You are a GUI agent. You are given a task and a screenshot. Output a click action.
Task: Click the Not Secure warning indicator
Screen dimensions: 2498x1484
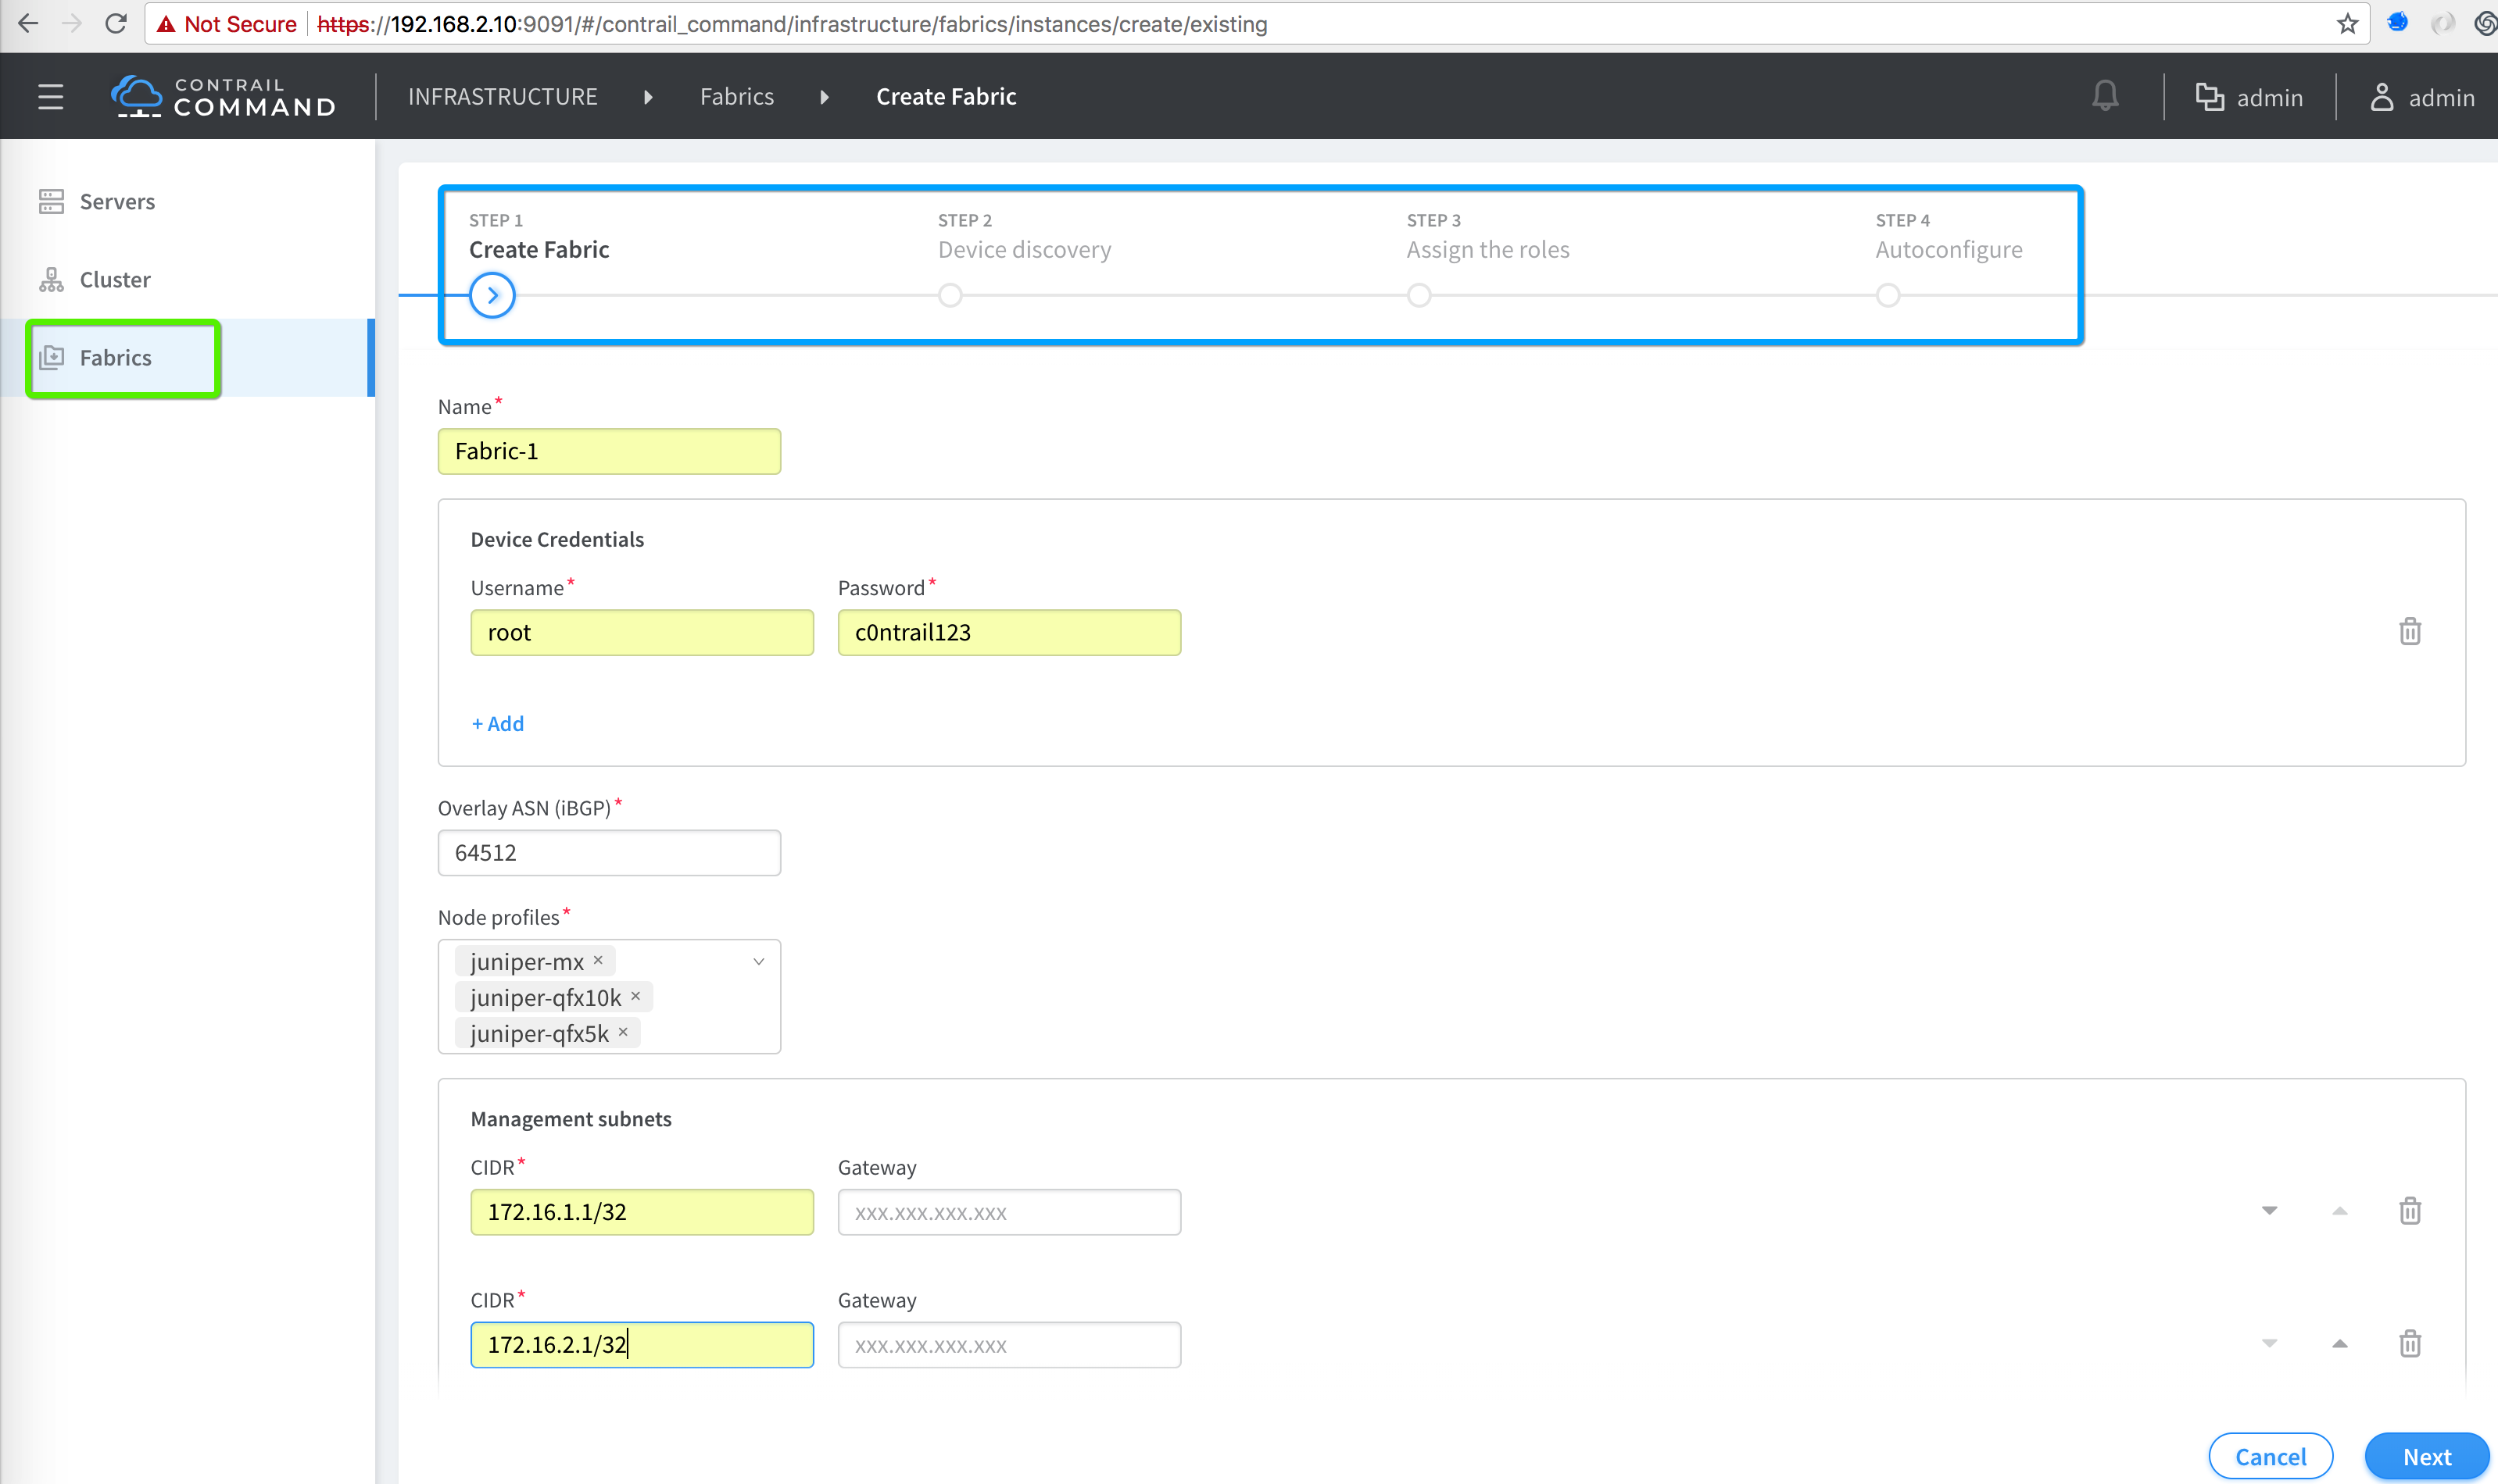[x=227, y=24]
